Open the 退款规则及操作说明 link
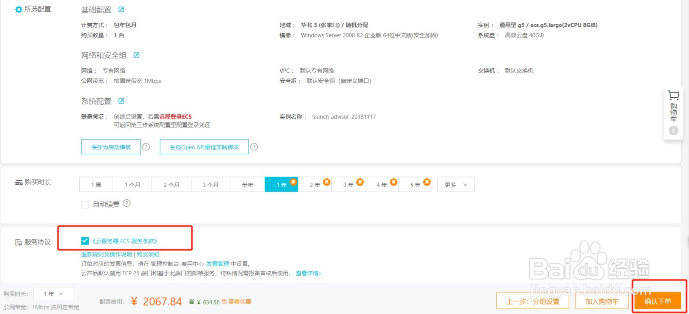Image resolution: width=689 pixels, height=314 pixels. pyautogui.click(x=107, y=254)
